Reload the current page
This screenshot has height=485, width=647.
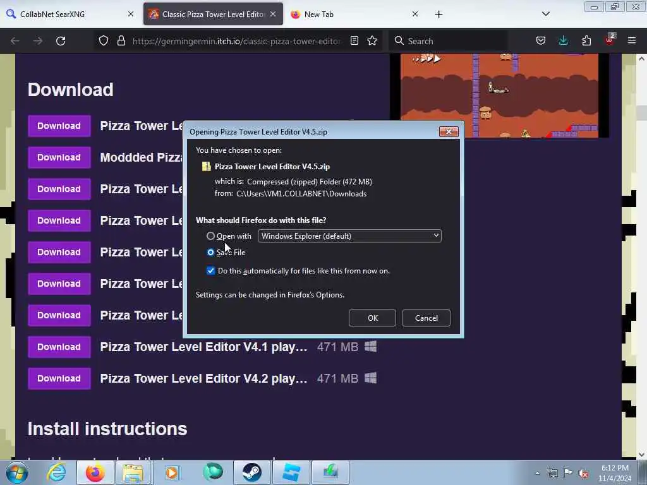pos(61,41)
